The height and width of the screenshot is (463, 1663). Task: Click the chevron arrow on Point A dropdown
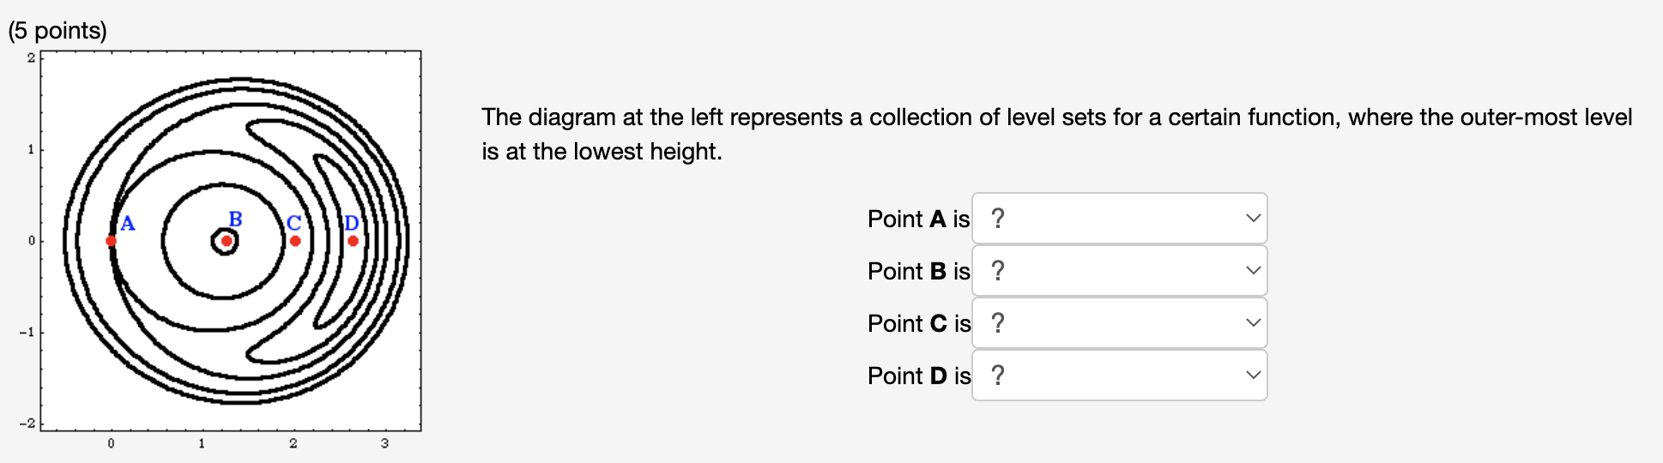[x=1253, y=219]
